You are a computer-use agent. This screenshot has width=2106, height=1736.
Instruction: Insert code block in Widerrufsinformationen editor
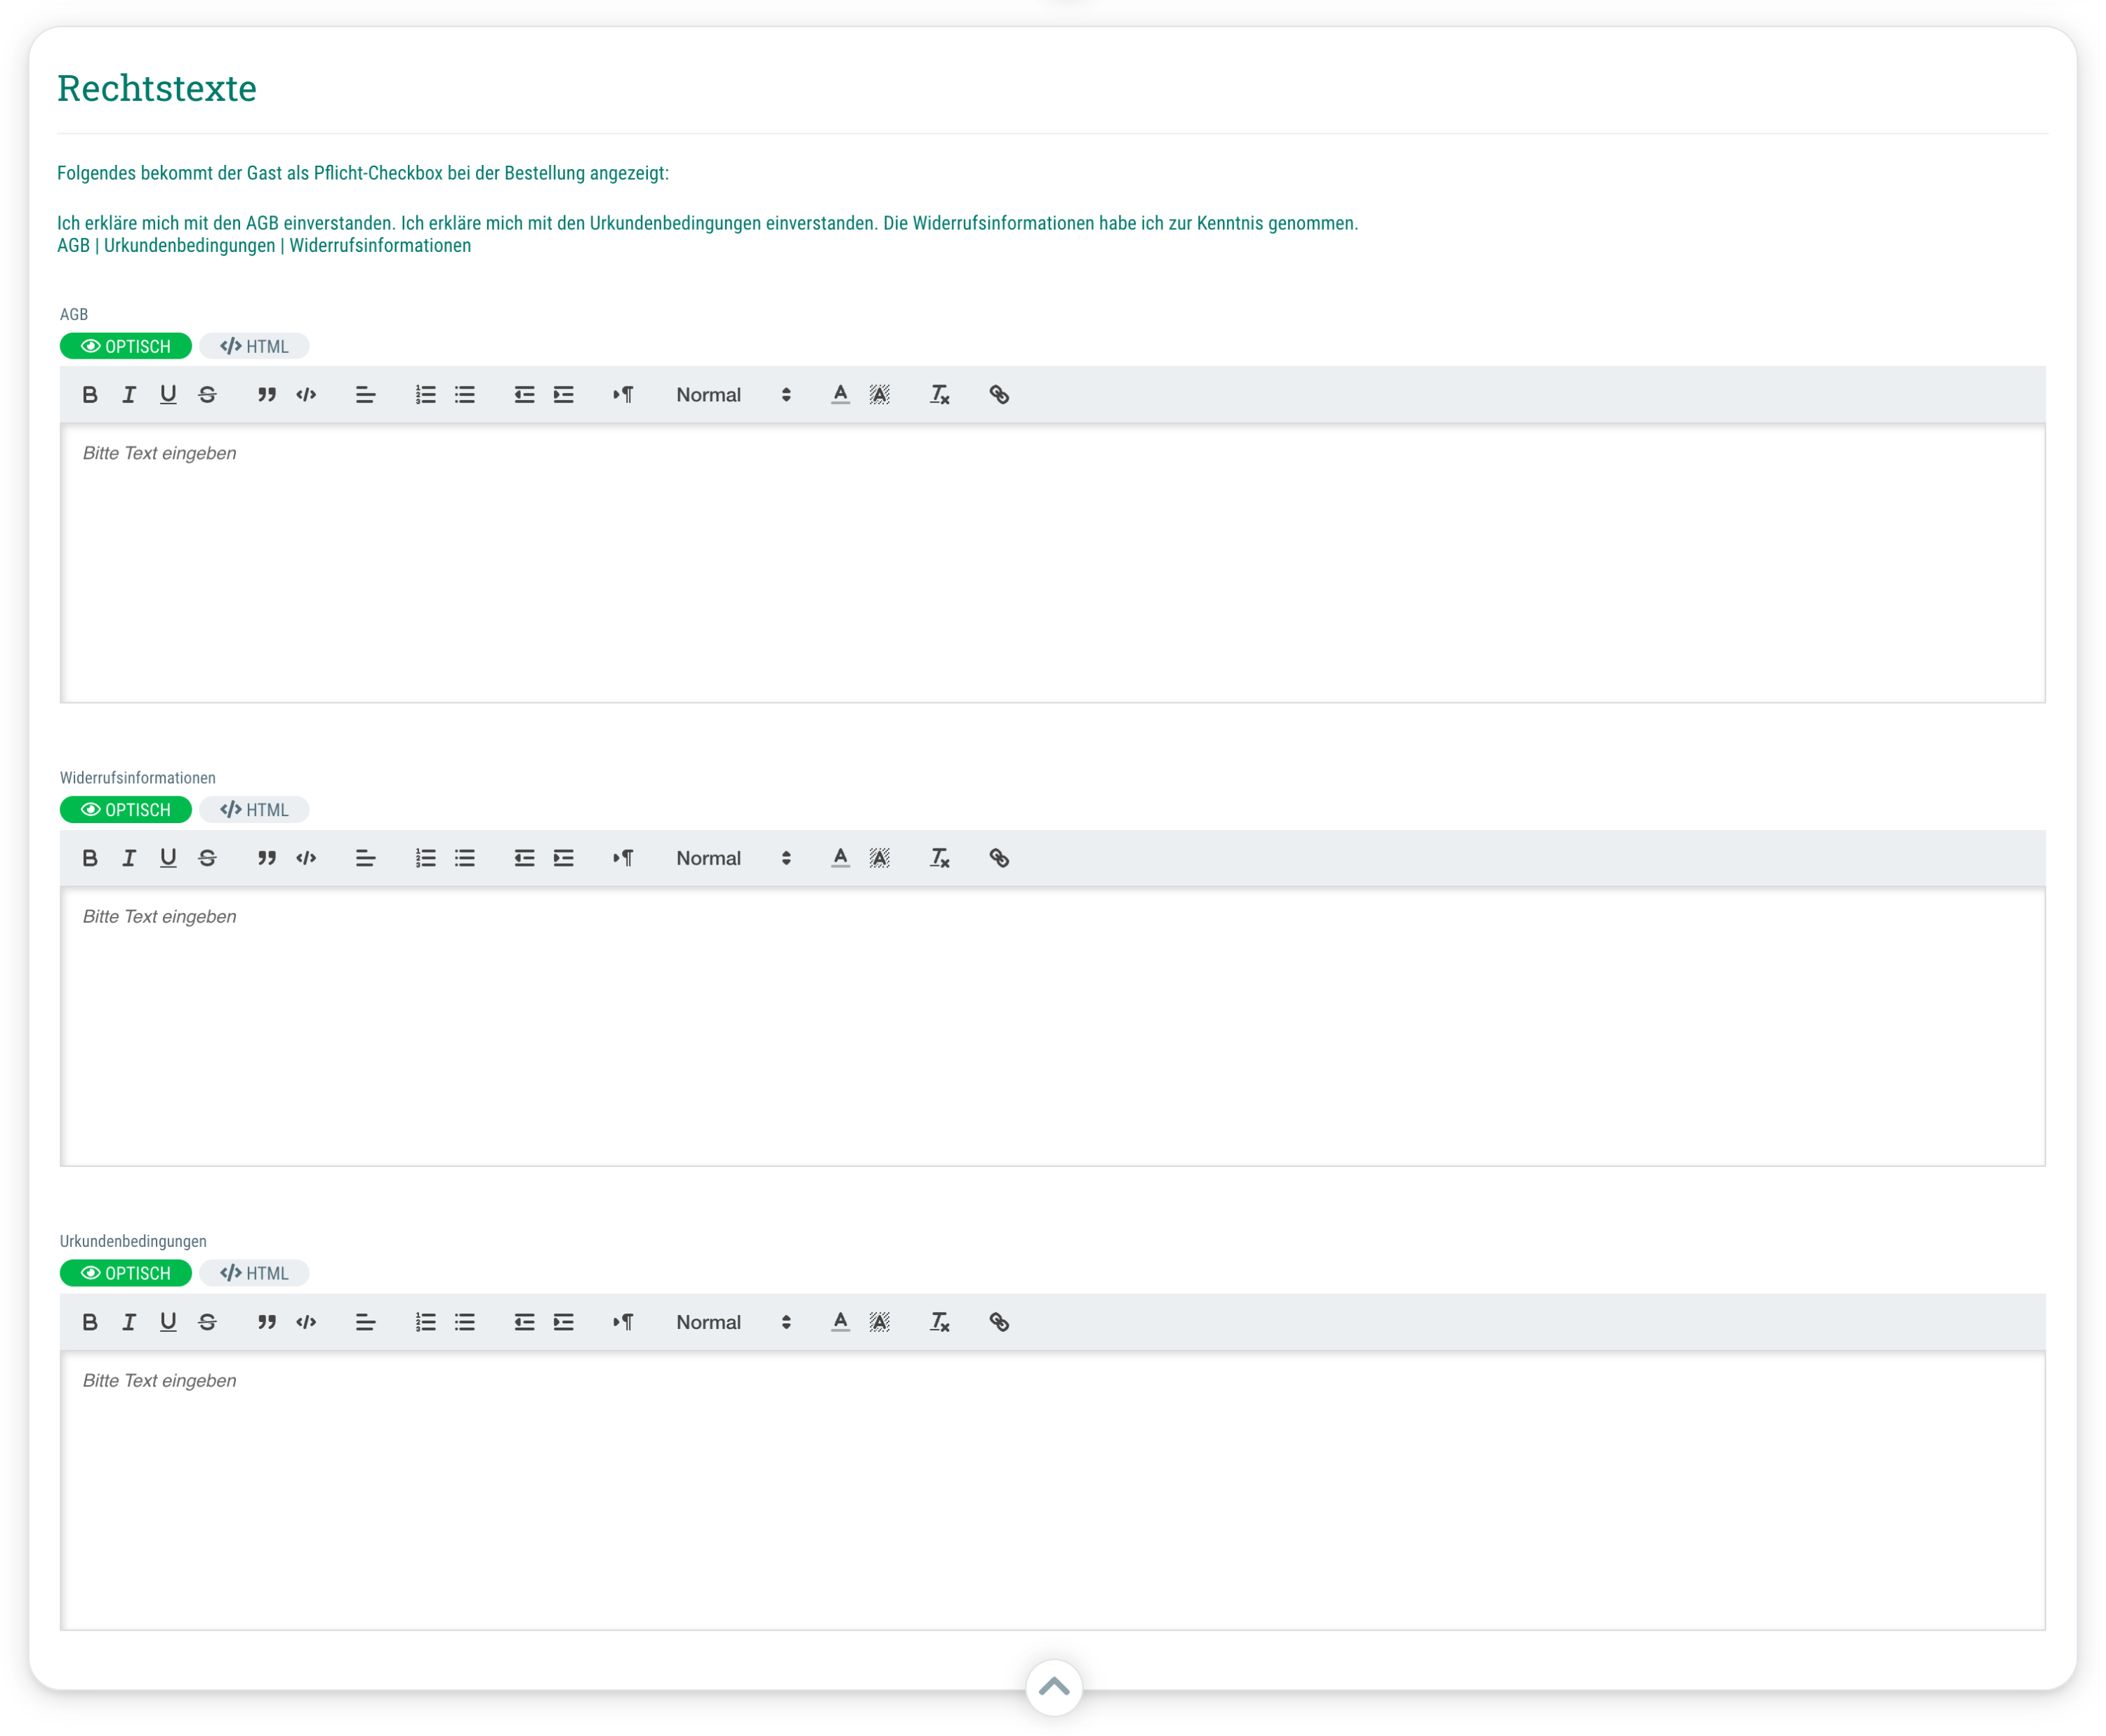306,858
